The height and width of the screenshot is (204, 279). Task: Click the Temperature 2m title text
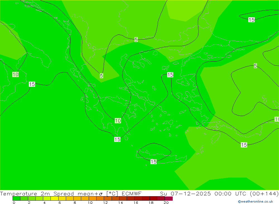point(25,193)
